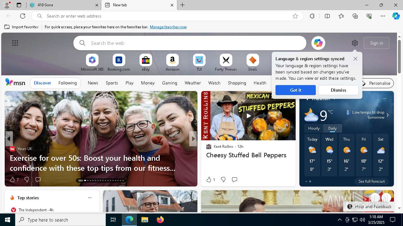Open the Shopping category
The image size is (403, 226).
click(x=237, y=83)
